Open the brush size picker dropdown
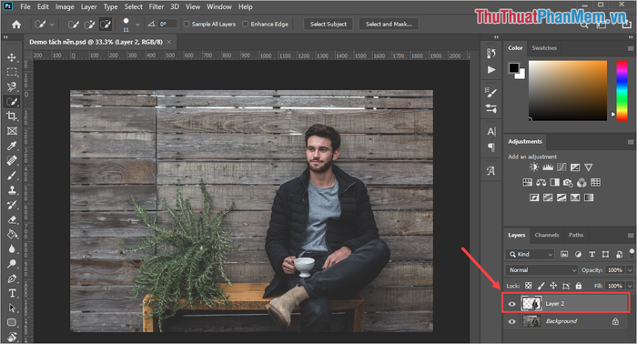This screenshot has height=344, width=637. point(137,25)
